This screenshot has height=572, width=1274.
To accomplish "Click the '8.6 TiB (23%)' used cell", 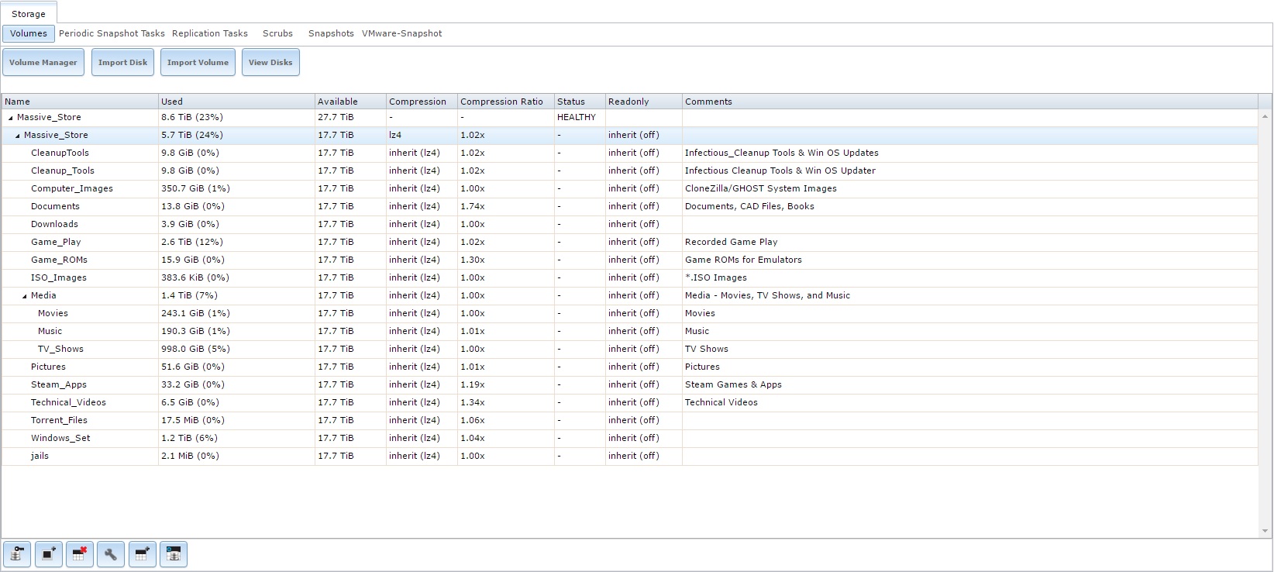I will click(x=192, y=118).
